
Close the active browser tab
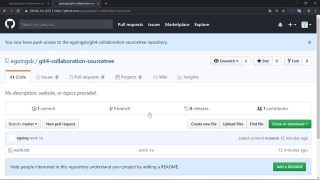[98, 3]
